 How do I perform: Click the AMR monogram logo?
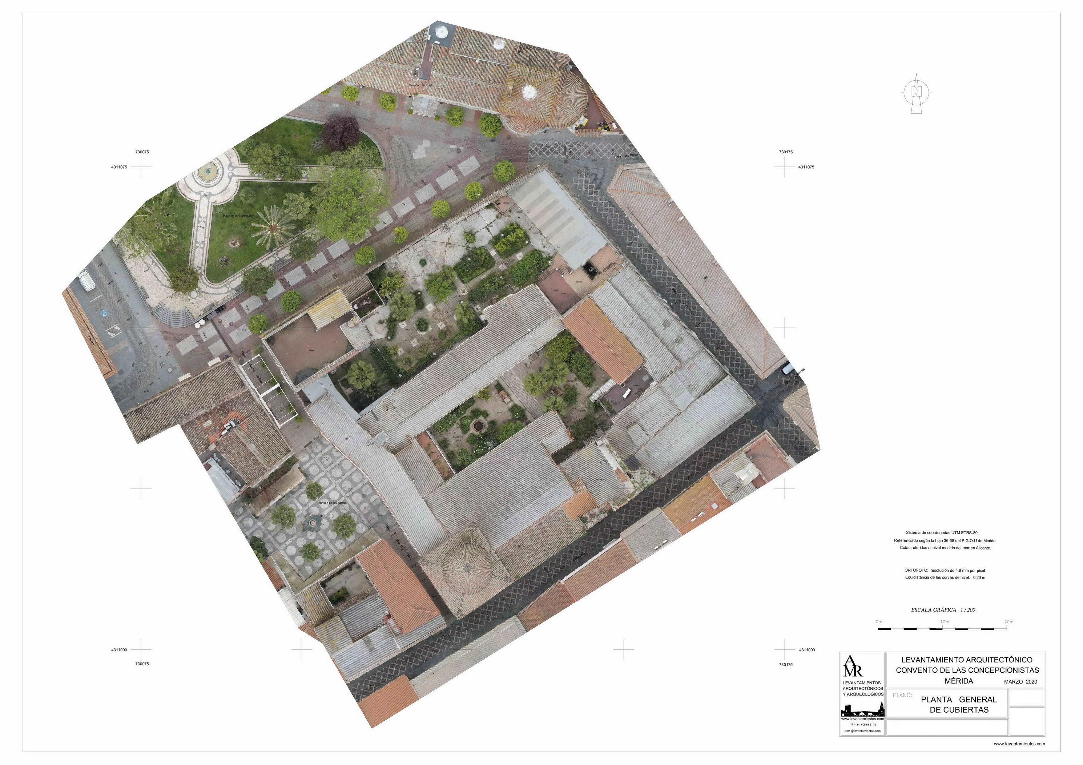tap(852, 666)
